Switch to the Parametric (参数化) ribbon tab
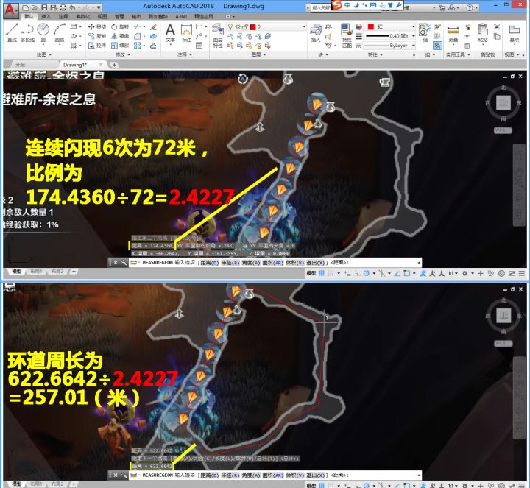The image size is (530, 488). tap(82, 16)
